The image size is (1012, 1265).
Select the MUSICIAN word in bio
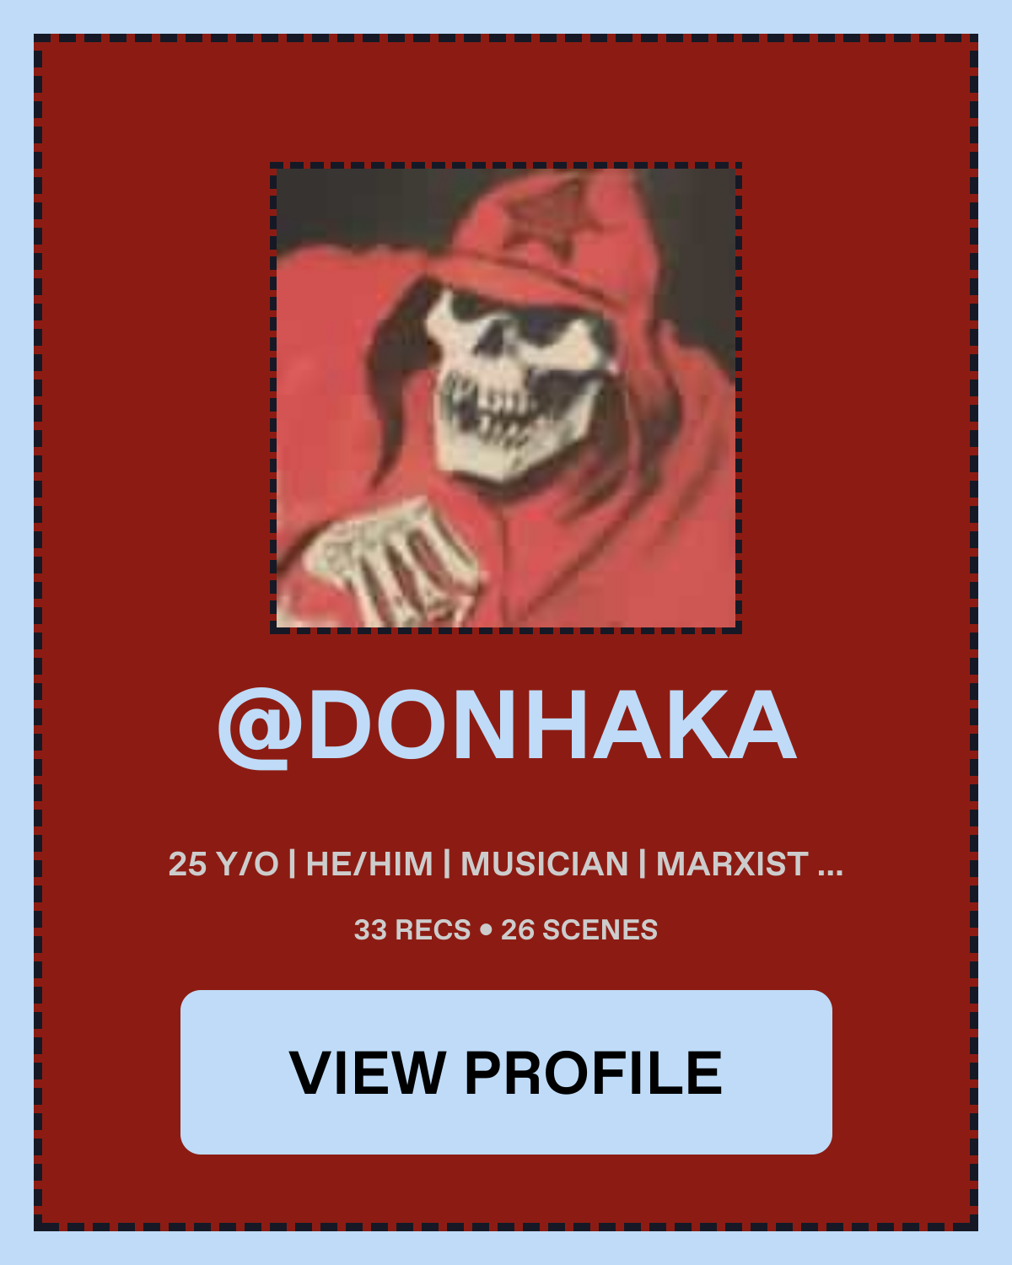pos(545,864)
